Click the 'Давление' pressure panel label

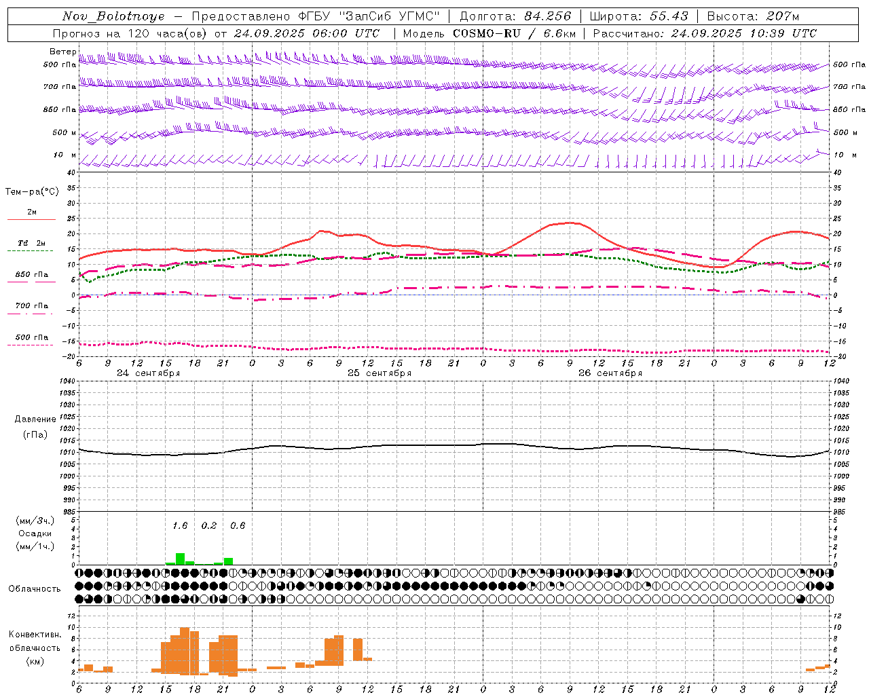point(35,419)
